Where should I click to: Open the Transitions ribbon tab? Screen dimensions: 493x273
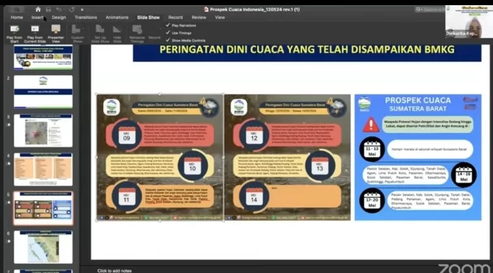coord(86,17)
